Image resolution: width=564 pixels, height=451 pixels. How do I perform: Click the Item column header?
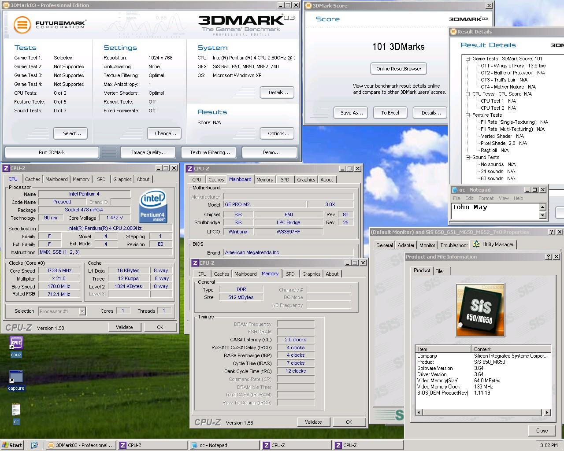[443, 349]
